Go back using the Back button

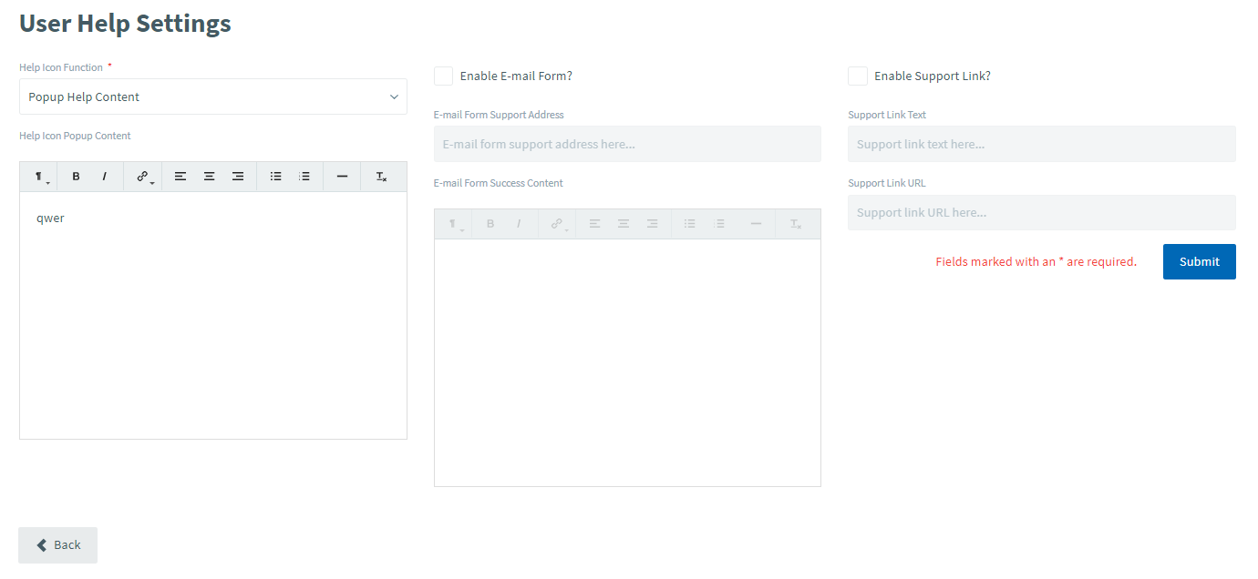tap(58, 545)
